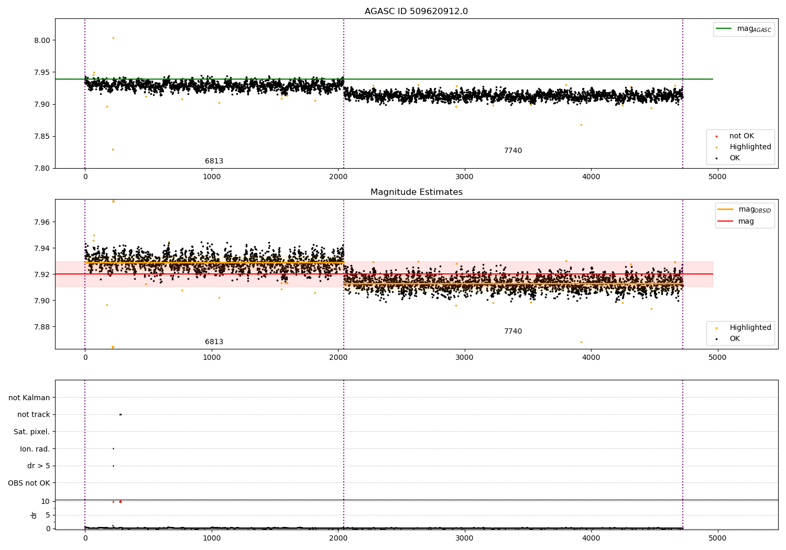
Task: Click the '7.94' y-axis tick label
Action: [41, 248]
